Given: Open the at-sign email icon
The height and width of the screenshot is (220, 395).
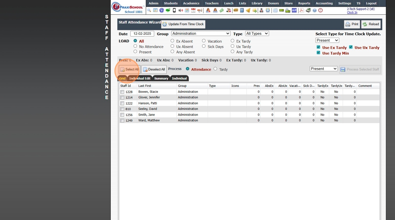Looking at the screenshot, I should tap(162, 10).
